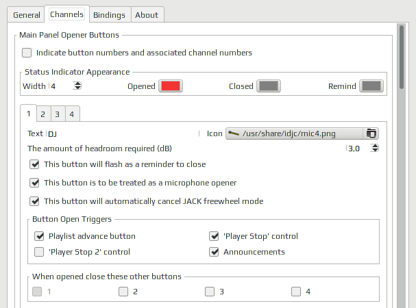This screenshot has height=308, width=416.
Task: Decrease the headroom dB value
Action: 375,150
